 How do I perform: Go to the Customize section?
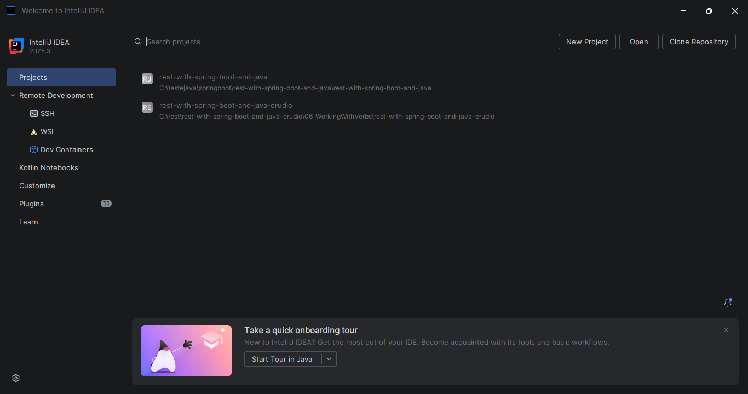pos(37,186)
